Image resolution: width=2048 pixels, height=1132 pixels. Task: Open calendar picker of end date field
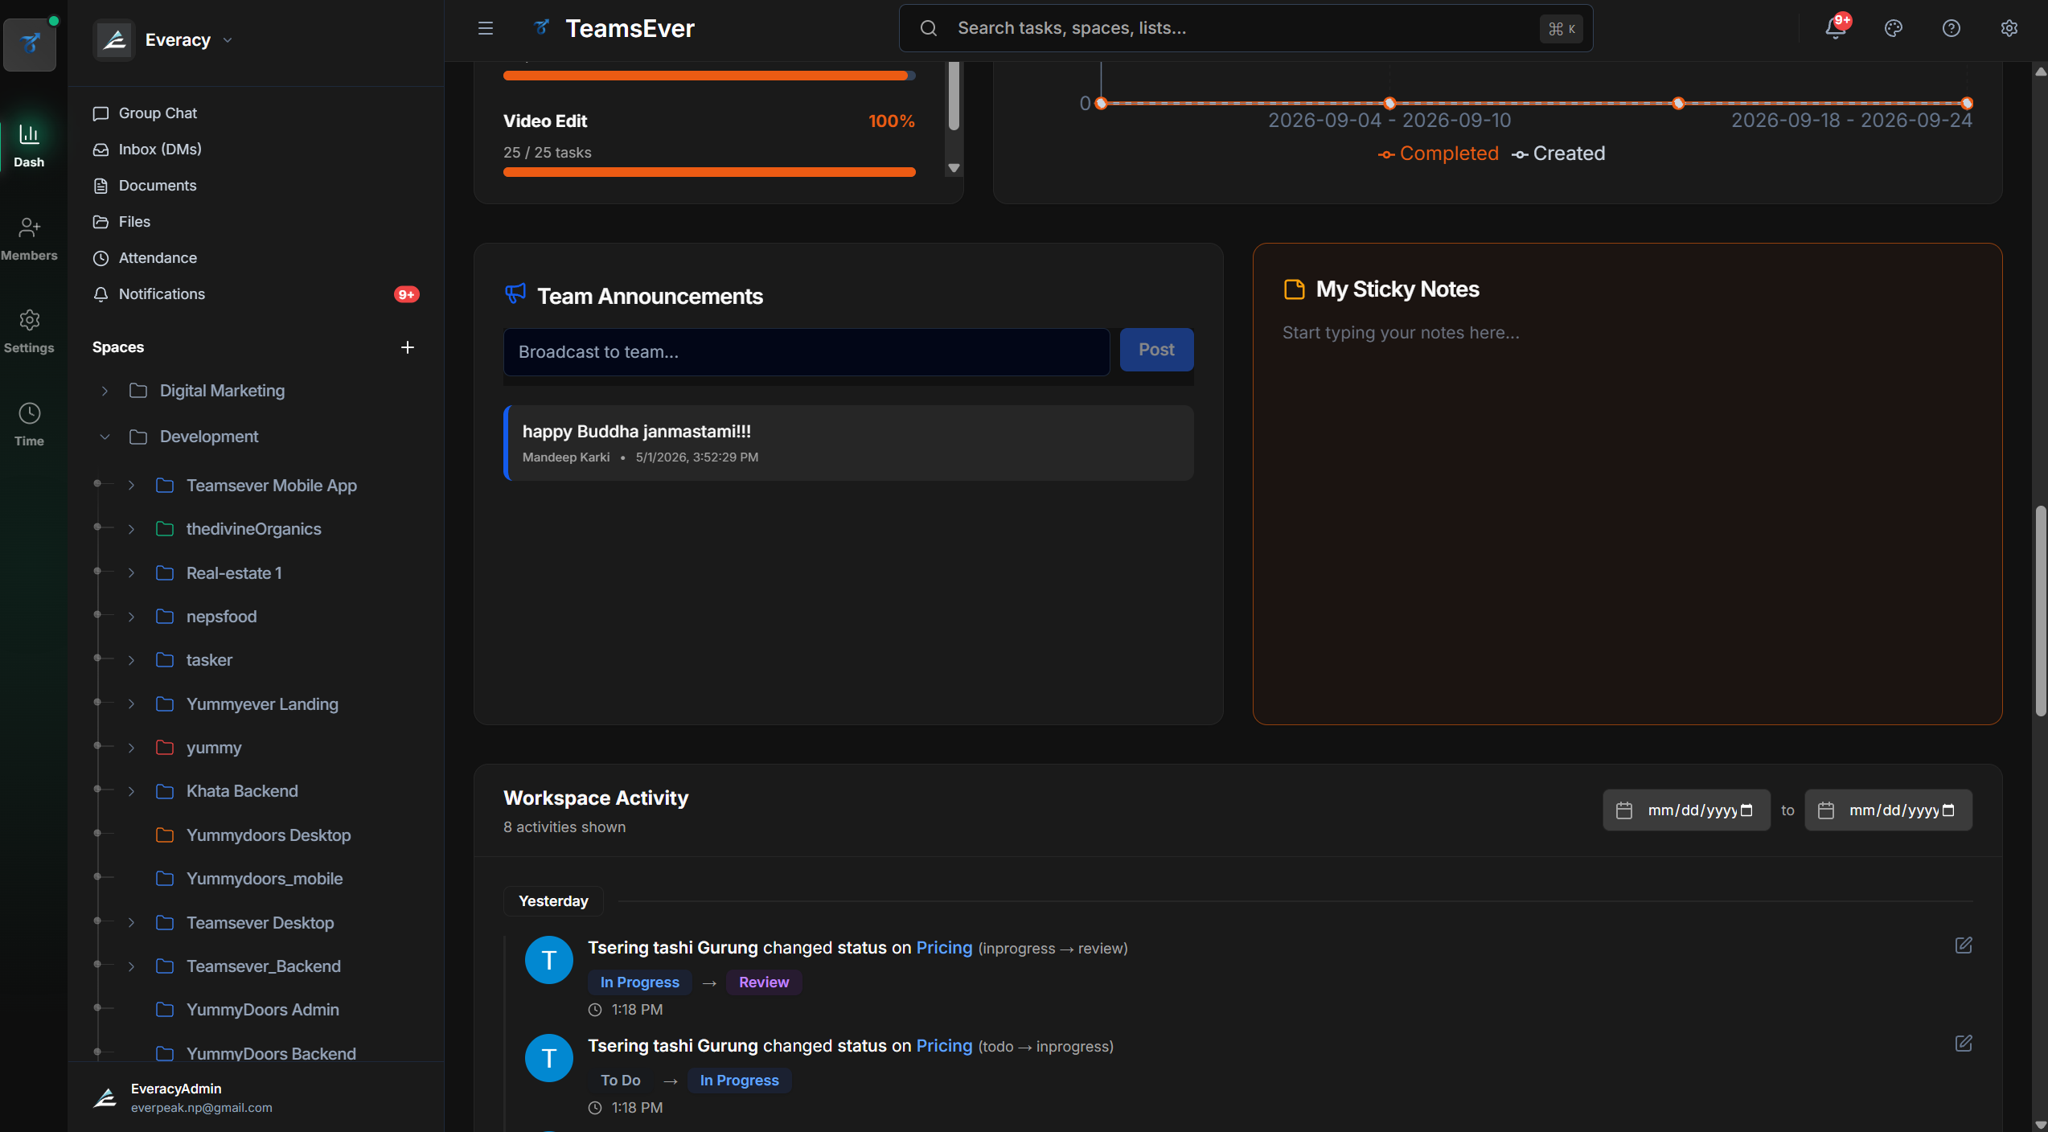click(1948, 810)
